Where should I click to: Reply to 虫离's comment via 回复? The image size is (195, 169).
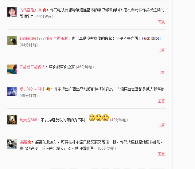click(x=161, y=154)
